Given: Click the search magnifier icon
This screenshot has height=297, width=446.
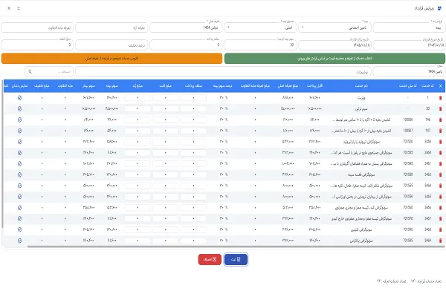Looking at the screenshot, I should tap(30, 71).
